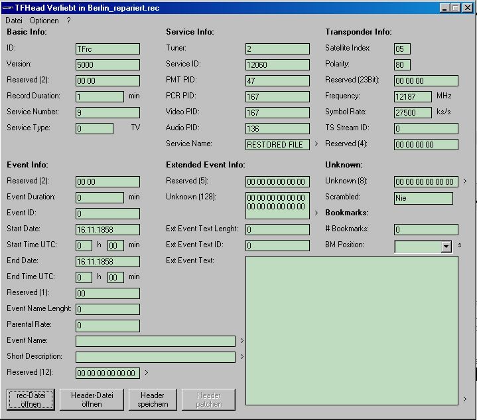The image size is (477, 420).
Task: Open the ? help menu
Action: (68, 21)
